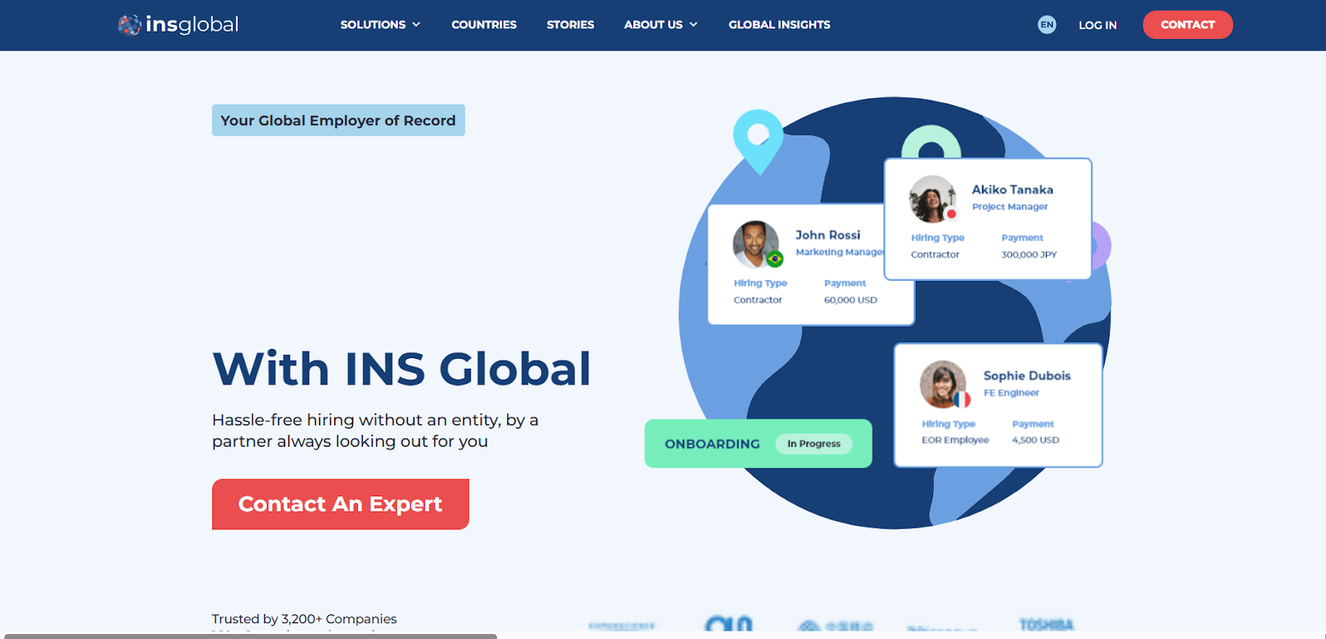Go to the Stories page
The height and width of the screenshot is (639, 1326).
(x=570, y=25)
